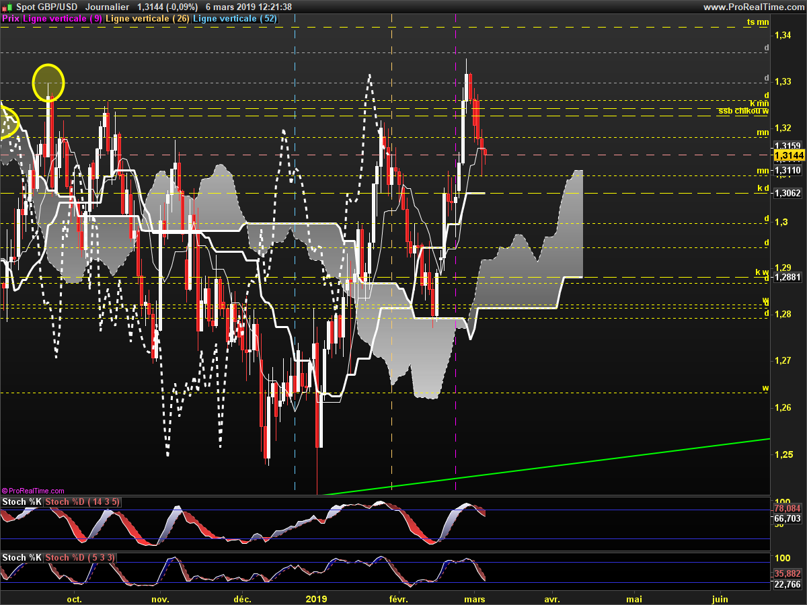Click the 1,33 price scale label
The width and height of the screenshot is (807, 605).
coord(782,81)
